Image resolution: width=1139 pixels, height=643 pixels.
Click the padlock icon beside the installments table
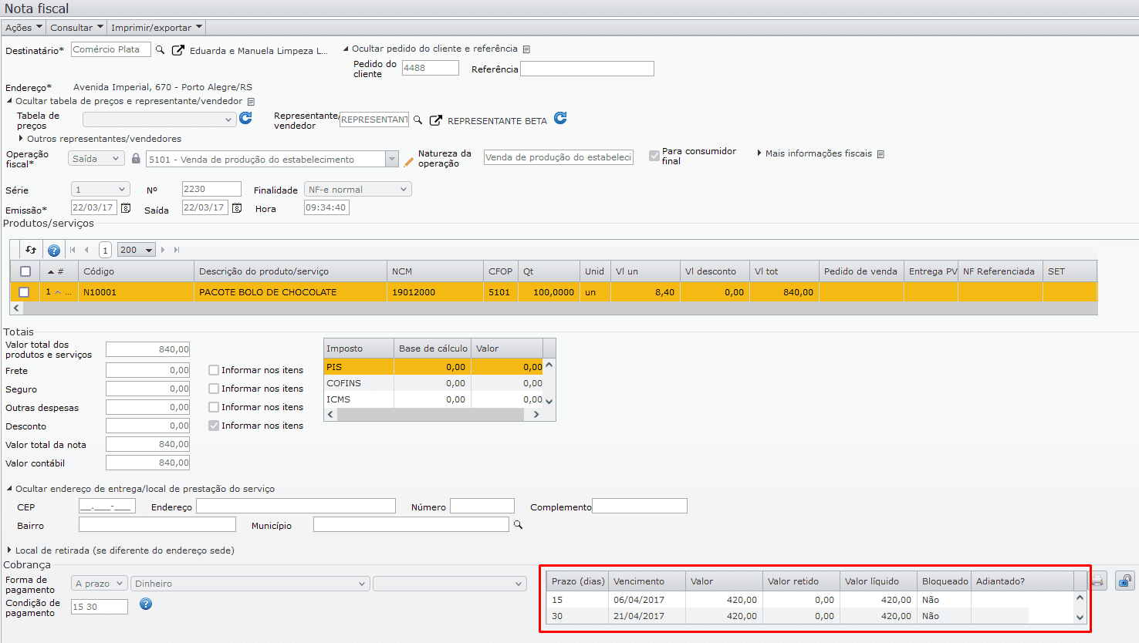coord(1125,581)
